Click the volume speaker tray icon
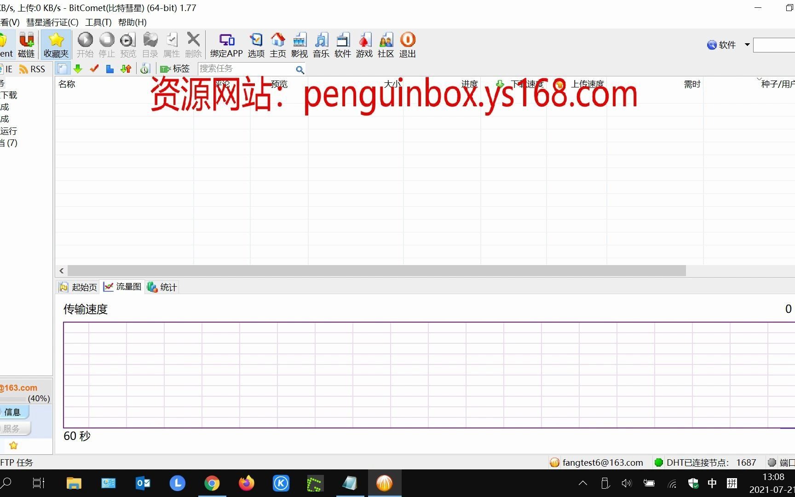 (x=626, y=483)
